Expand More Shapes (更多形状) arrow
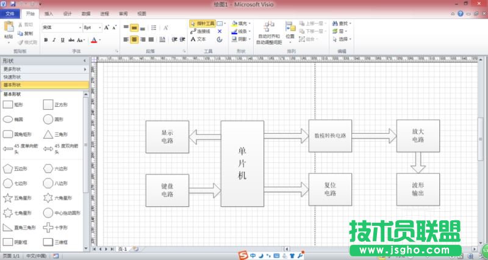The height and width of the screenshot is (260, 488). pos(85,69)
